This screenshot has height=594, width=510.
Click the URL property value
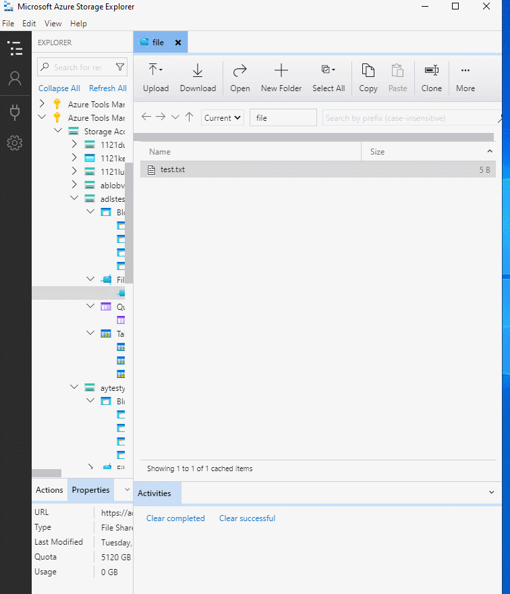(117, 512)
